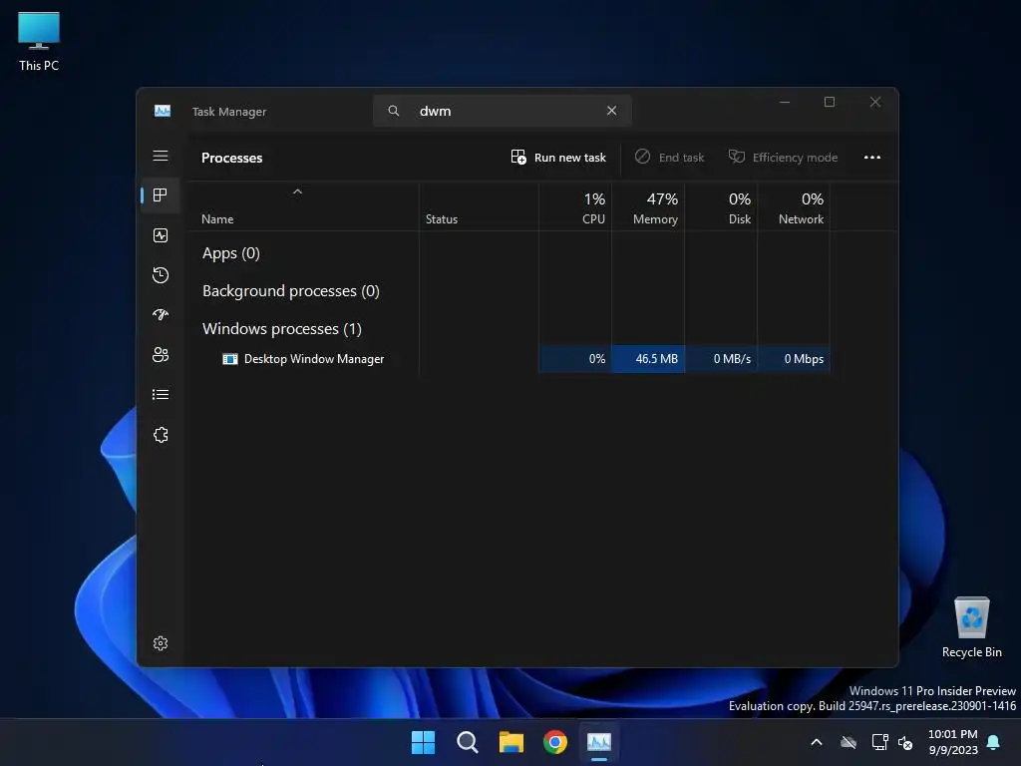The image size is (1021, 766).
Task: Open the Users page icon
Action: click(x=161, y=354)
